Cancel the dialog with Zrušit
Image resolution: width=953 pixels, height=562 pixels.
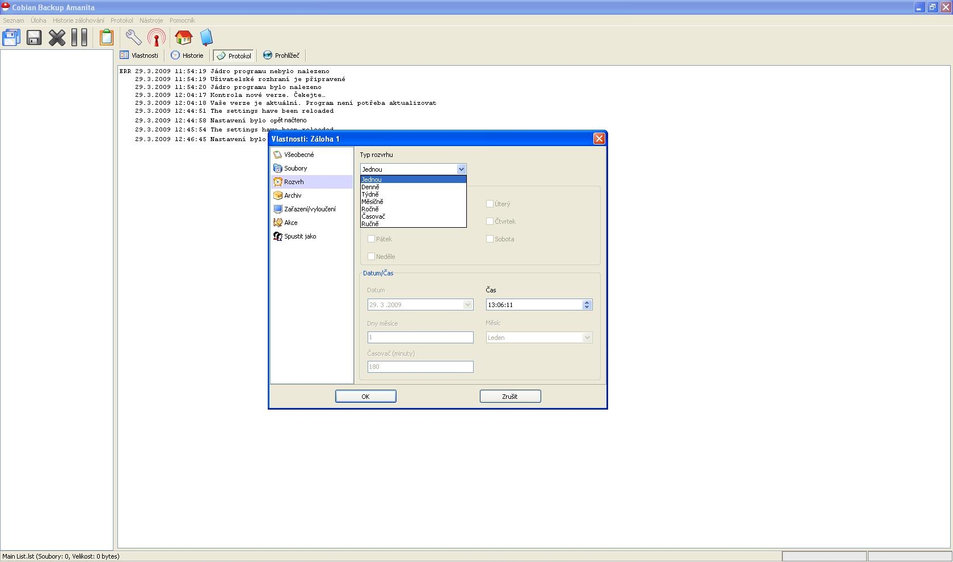pyautogui.click(x=510, y=396)
